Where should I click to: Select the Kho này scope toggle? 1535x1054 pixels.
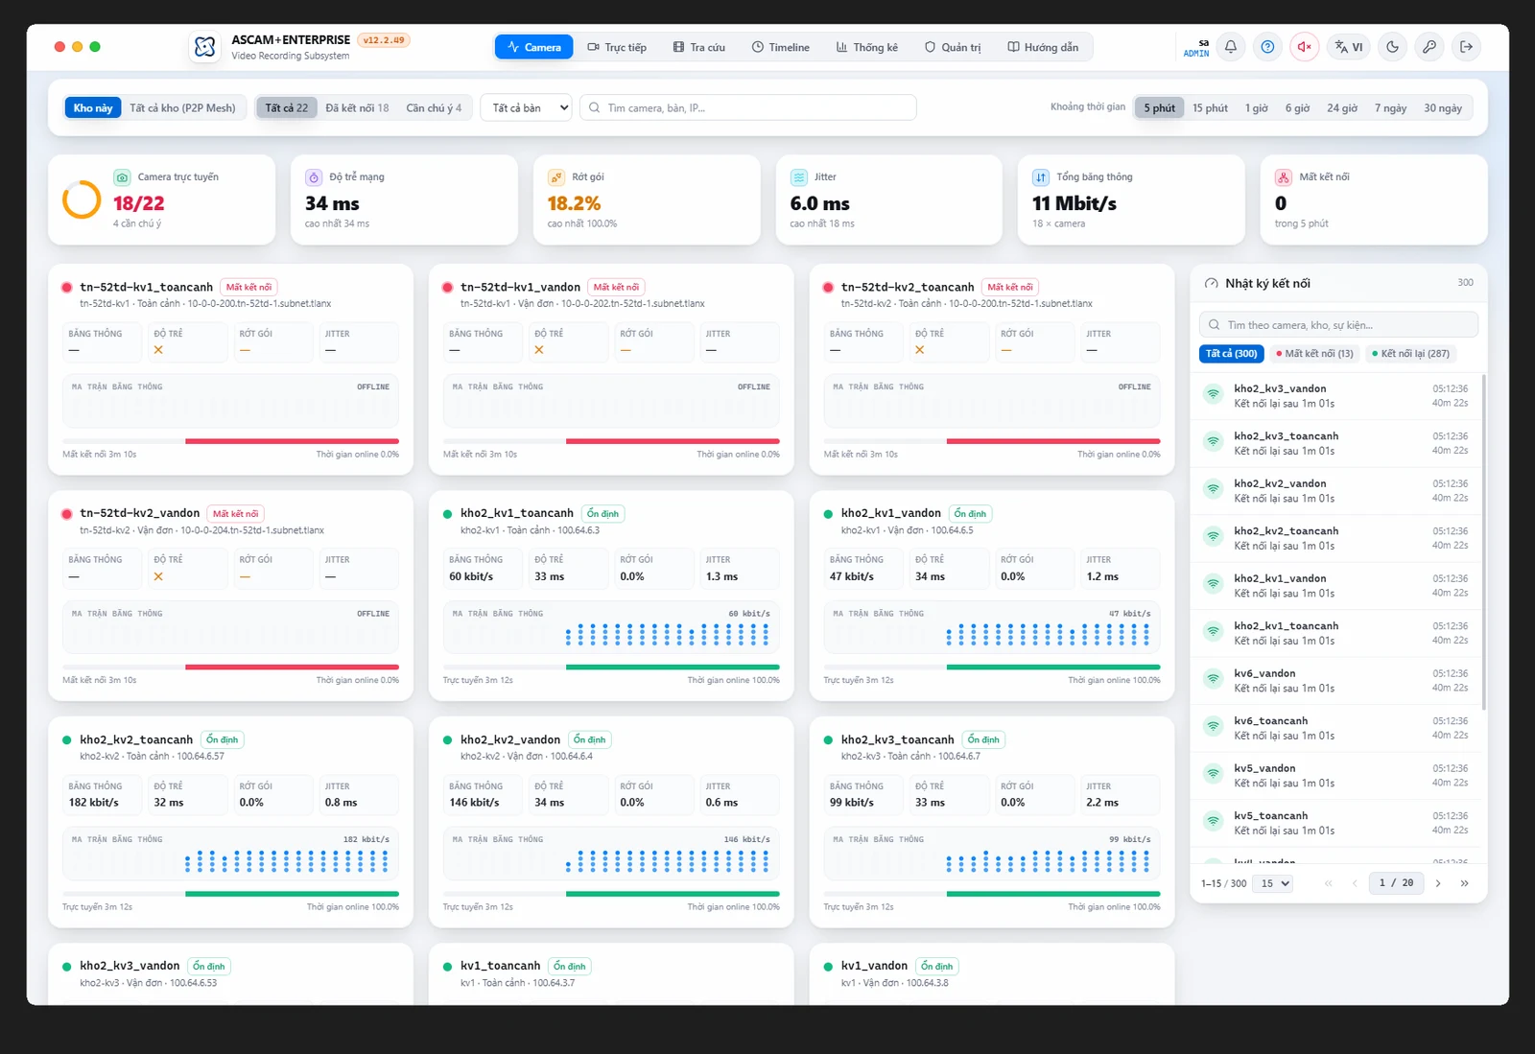click(93, 108)
